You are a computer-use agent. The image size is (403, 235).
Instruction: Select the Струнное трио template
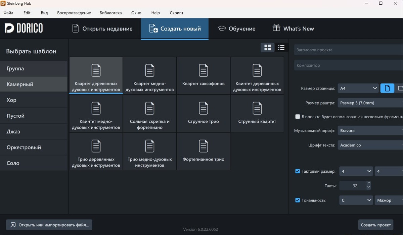point(204,113)
